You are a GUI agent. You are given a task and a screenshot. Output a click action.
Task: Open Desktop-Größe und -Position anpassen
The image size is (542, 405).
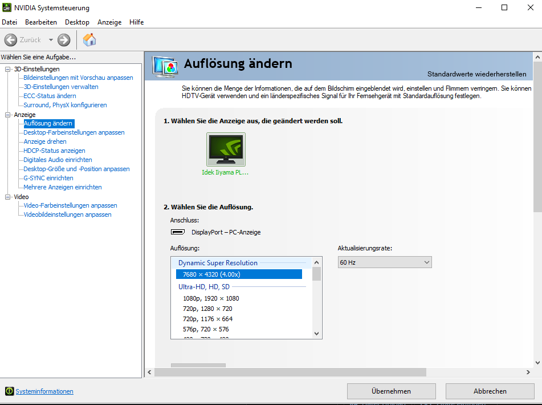77,169
